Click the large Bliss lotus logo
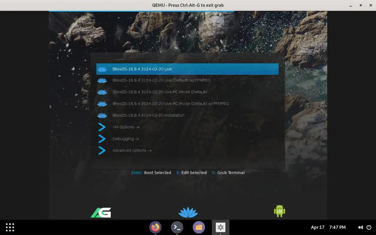This screenshot has width=376, height=235. point(188,212)
